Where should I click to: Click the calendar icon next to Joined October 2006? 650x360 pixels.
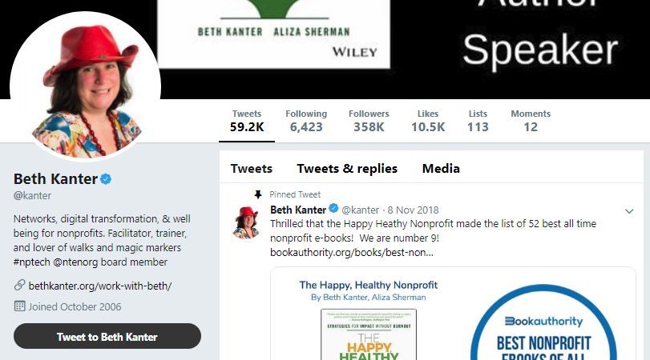(19, 306)
